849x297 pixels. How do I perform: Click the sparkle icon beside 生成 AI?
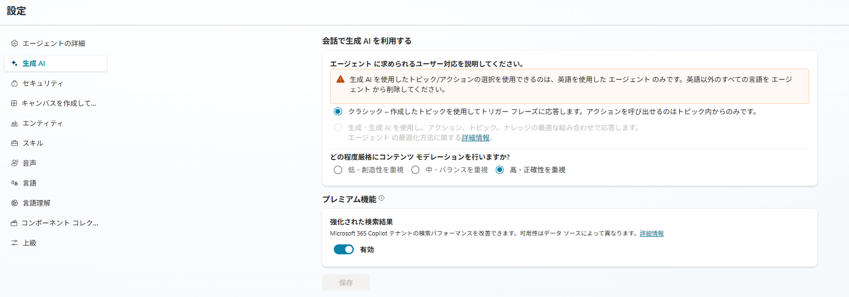pyautogui.click(x=15, y=63)
